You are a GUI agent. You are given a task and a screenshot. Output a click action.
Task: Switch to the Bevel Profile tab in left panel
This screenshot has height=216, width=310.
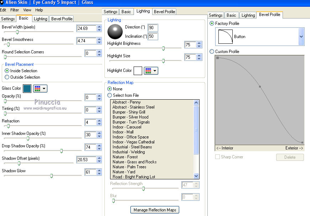pos(62,19)
